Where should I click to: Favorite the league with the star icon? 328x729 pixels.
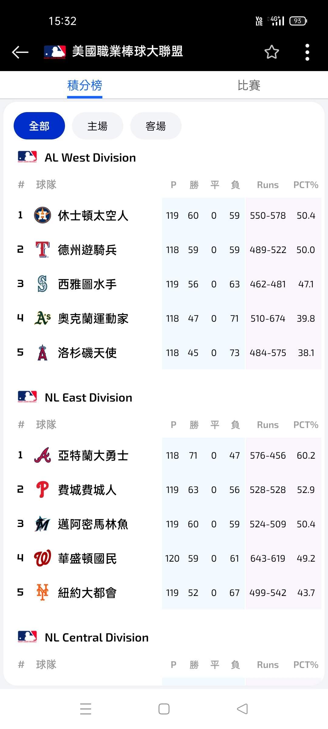point(272,52)
